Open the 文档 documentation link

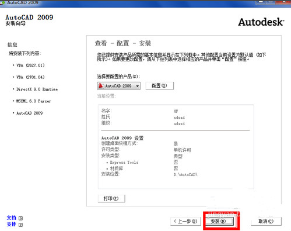click(x=11, y=218)
